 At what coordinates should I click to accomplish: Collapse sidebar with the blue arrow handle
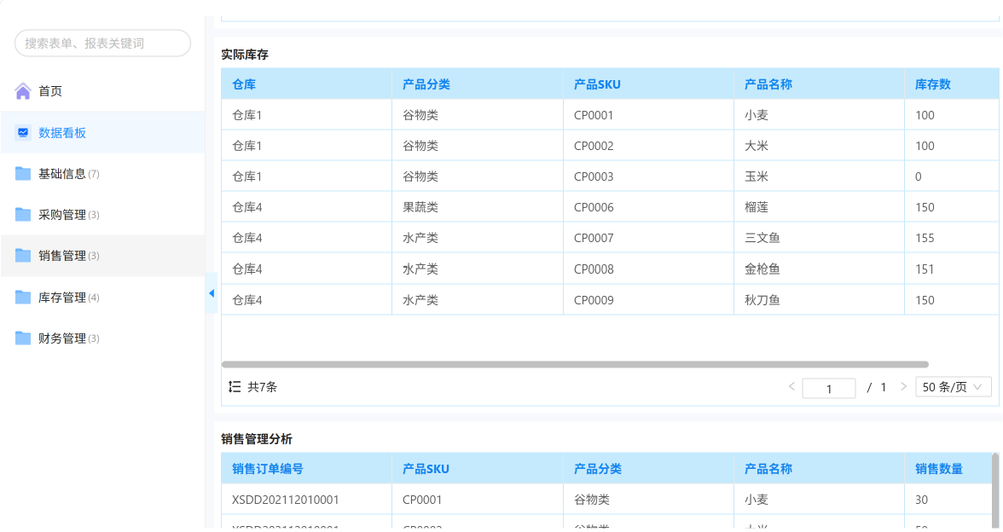[x=212, y=293]
